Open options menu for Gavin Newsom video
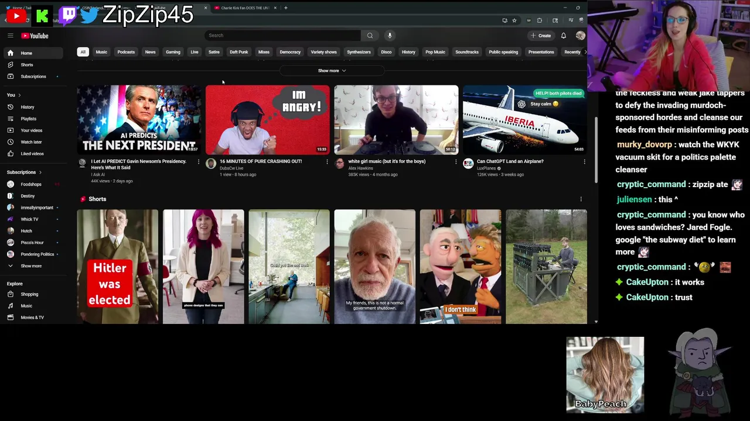 198,162
